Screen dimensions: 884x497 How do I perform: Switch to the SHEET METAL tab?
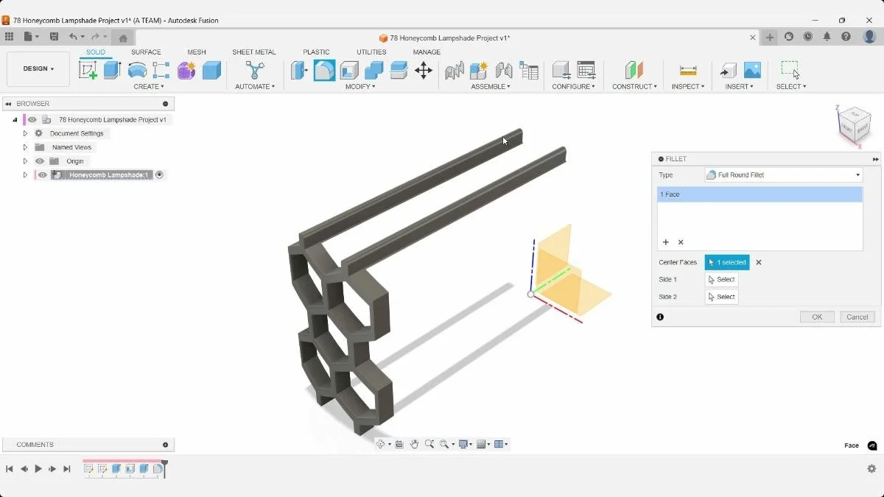point(254,52)
